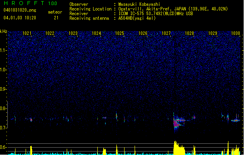Click time marker 1029
The height and width of the screenshot is (155, 244).
(x=213, y=33)
